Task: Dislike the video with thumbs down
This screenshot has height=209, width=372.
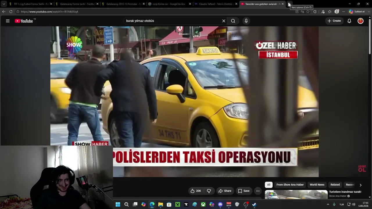Action: click(209, 191)
